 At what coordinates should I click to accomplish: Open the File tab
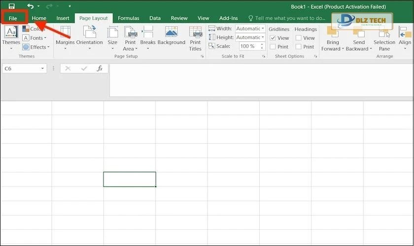tap(13, 18)
